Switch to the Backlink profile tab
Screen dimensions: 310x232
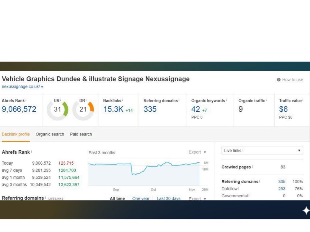tap(16, 134)
